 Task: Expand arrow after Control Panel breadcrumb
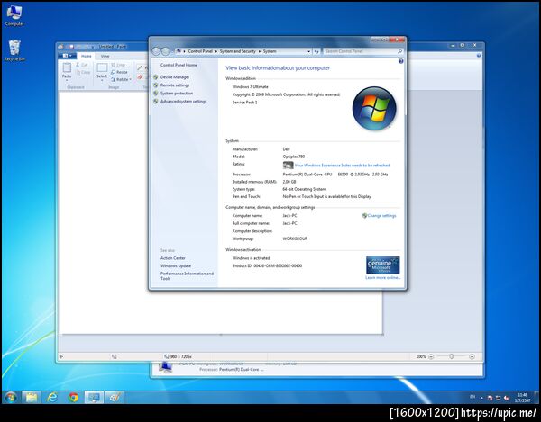click(216, 51)
